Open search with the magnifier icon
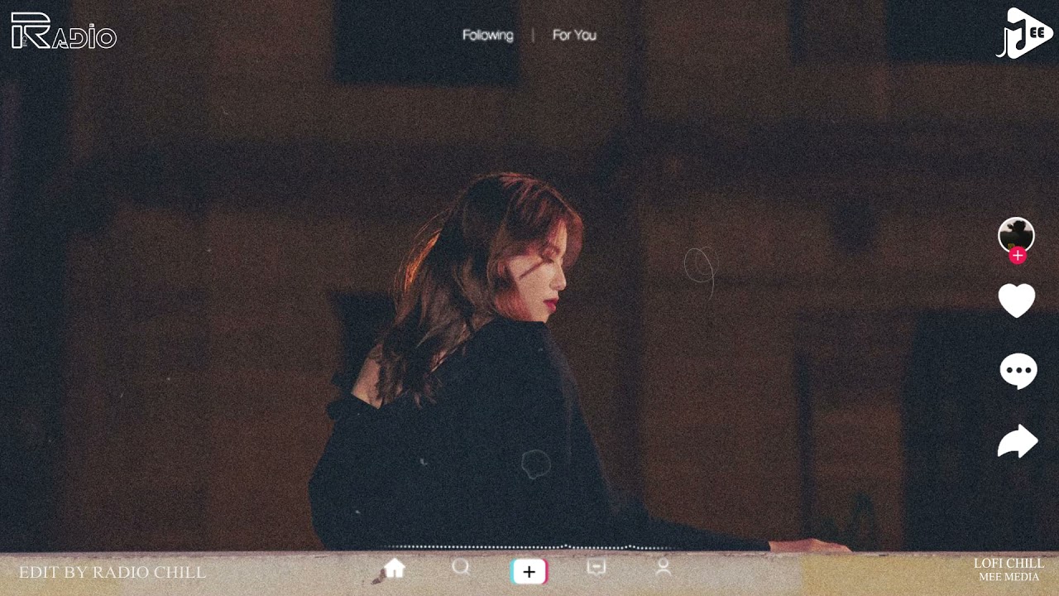The height and width of the screenshot is (596, 1059). (461, 568)
